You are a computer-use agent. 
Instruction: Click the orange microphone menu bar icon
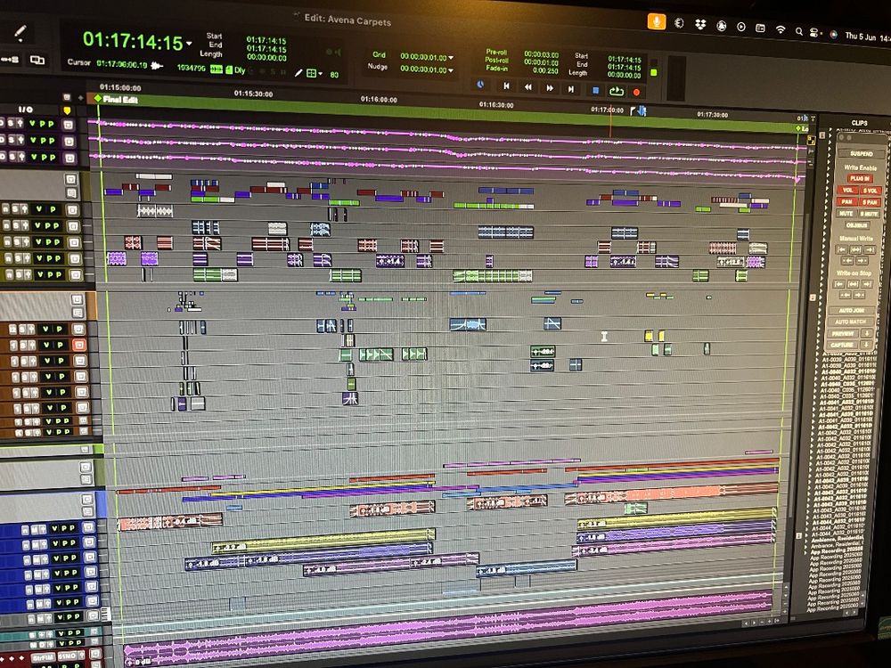tap(657, 21)
